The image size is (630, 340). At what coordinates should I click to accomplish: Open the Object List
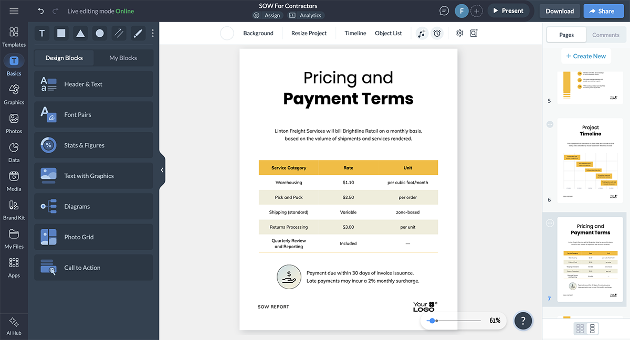click(388, 33)
